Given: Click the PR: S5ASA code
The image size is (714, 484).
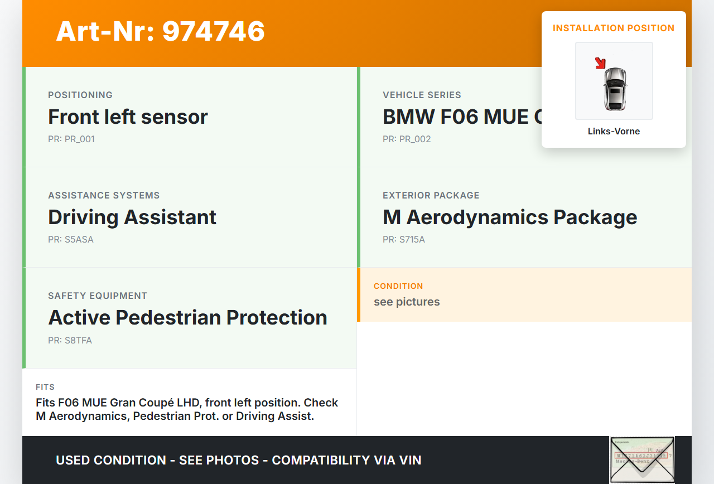Looking at the screenshot, I should [x=71, y=240].
